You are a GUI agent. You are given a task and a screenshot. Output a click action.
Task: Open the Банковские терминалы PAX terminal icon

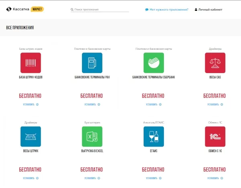92,63
